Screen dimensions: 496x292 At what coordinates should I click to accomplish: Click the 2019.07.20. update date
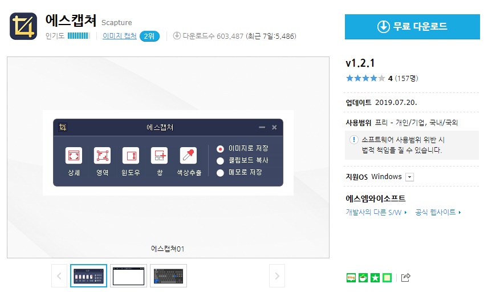point(396,103)
